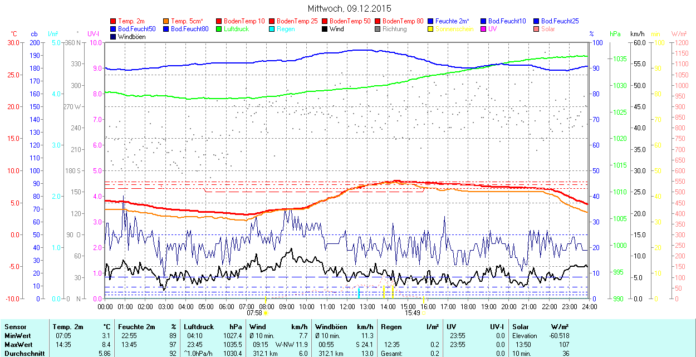Click the 07:58 sunrise time marker

(254, 313)
